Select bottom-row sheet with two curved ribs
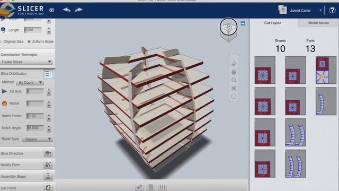The width and height of the screenshot is (339, 191). 296,163
